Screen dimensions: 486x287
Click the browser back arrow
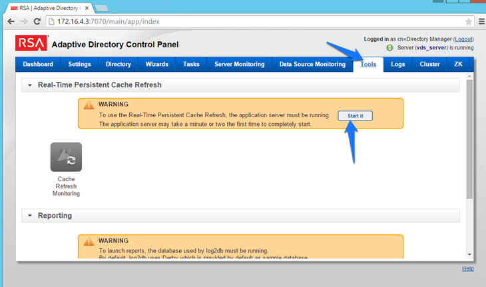click(11, 21)
